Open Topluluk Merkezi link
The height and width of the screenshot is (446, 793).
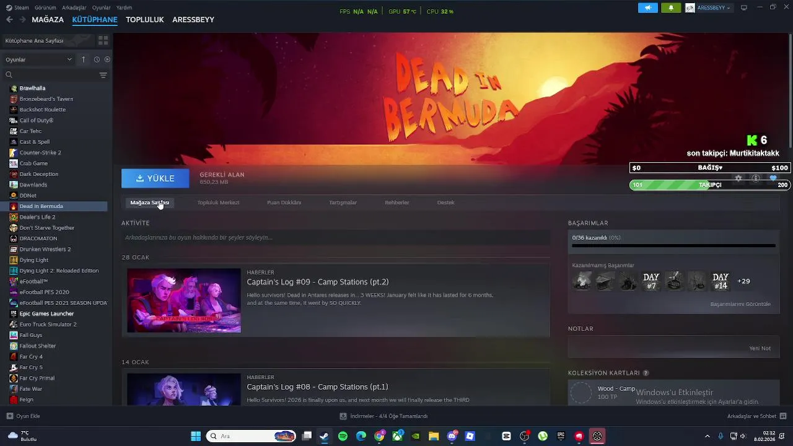(x=218, y=203)
